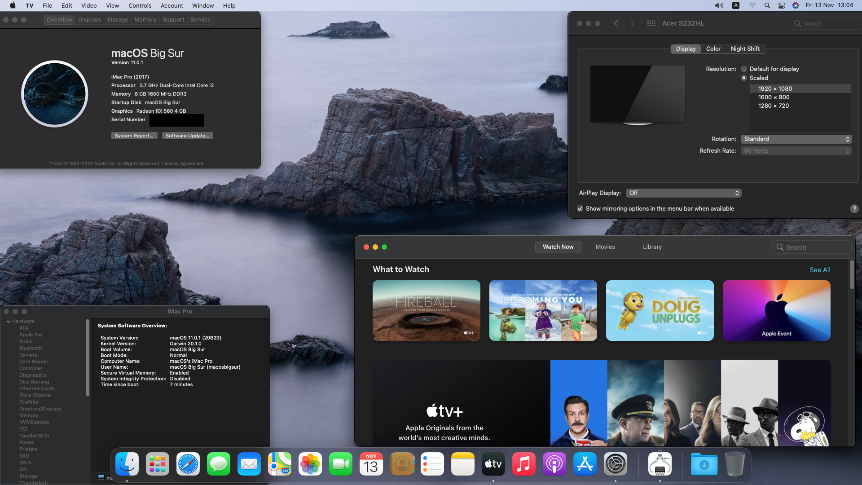
Task: Click System Information sidebar scrollbar
Action: (x=87, y=358)
